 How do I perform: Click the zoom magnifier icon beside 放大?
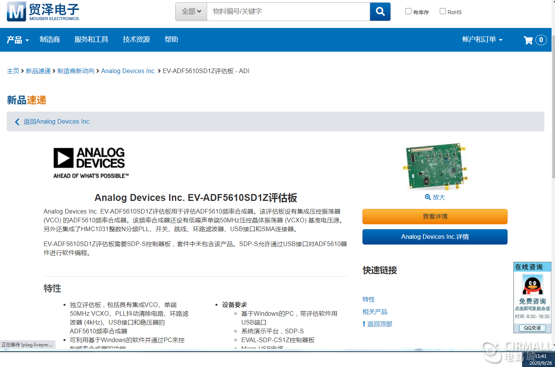point(428,197)
